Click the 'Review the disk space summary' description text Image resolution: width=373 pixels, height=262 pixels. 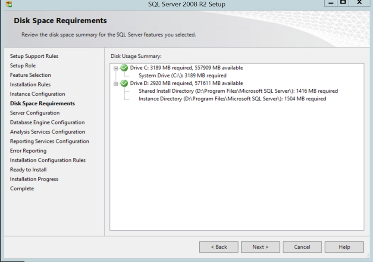[x=109, y=35]
